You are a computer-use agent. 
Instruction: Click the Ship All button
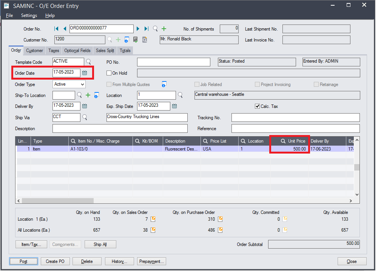(x=100, y=244)
